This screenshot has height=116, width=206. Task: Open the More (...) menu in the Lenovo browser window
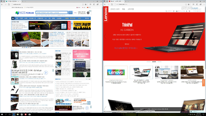[x=204, y=4]
